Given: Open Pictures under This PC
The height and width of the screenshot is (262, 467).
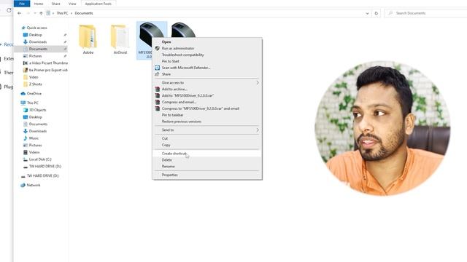Looking at the screenshot, I should click(35, 146).
